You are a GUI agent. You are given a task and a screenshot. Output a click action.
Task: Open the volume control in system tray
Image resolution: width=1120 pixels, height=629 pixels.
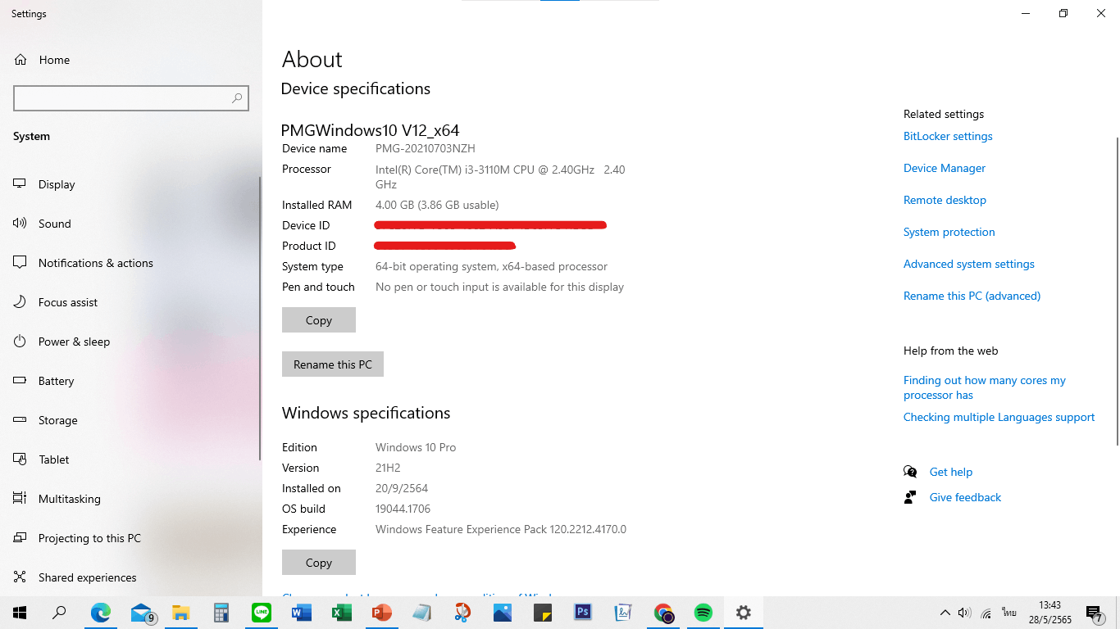point(964,613)
